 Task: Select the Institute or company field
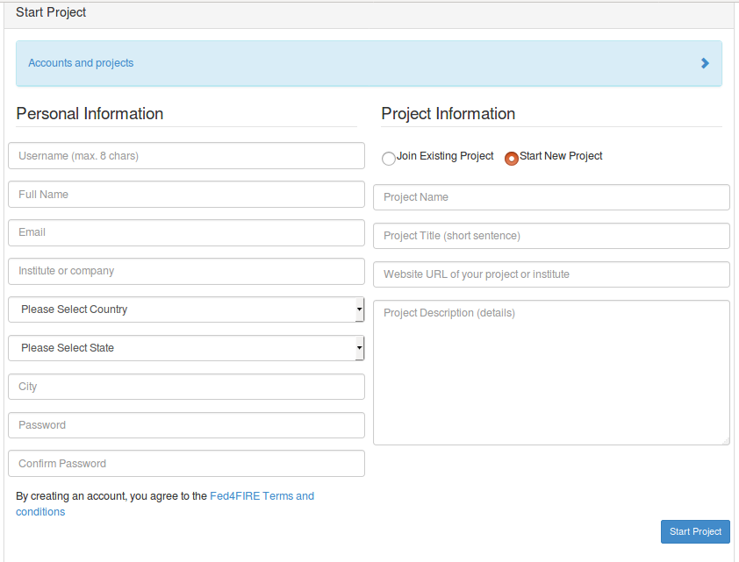click(x=186, y=271)
